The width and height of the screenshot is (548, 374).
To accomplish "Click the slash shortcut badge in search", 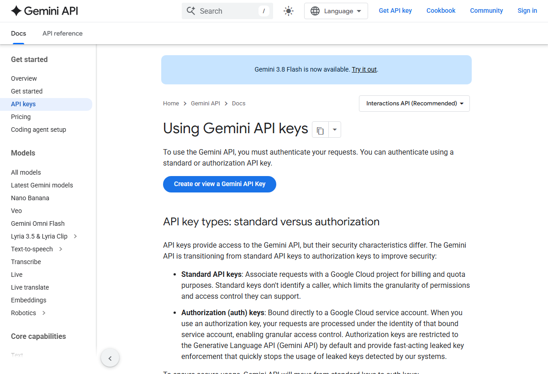I will [x=264, y=11].
